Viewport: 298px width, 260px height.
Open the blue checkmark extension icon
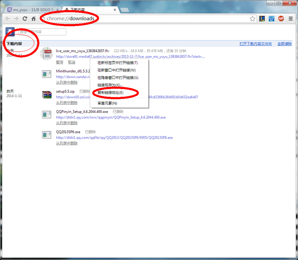point(271,19)
